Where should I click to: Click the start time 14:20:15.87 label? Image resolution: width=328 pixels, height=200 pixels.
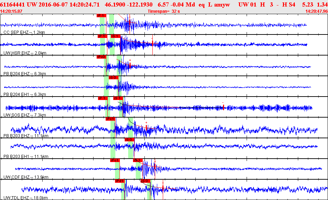(11, 11)
